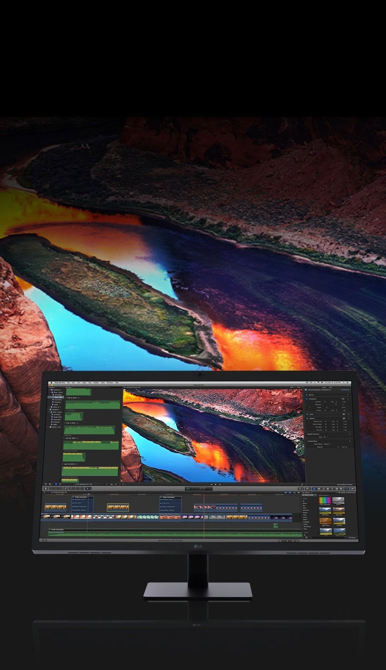Open the Blend Mode dropdown
This screenshot has height=670, width=386.
(327, 444)
